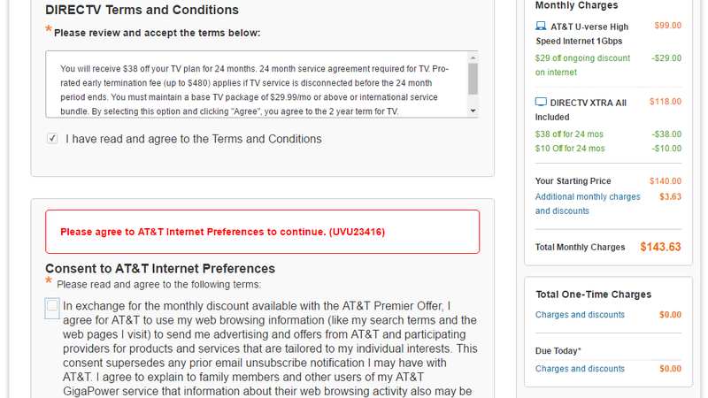Viewport: 708px width, 398px height.
Task: Check the AT&T Internet Preferences consent checkbox
Action: 52,306
